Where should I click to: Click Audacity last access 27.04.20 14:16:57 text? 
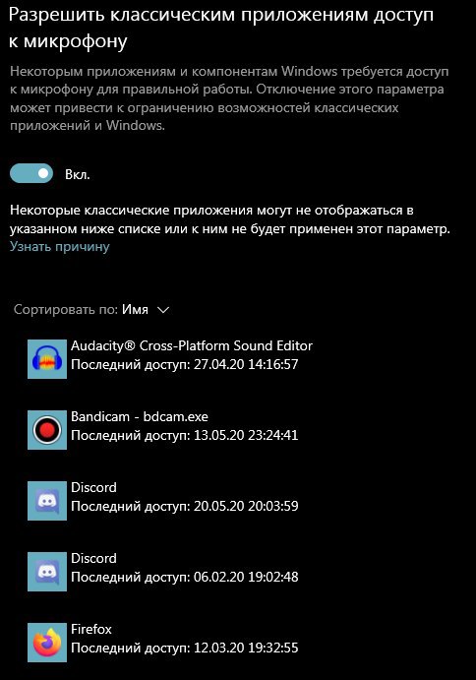tap(185, 364)
